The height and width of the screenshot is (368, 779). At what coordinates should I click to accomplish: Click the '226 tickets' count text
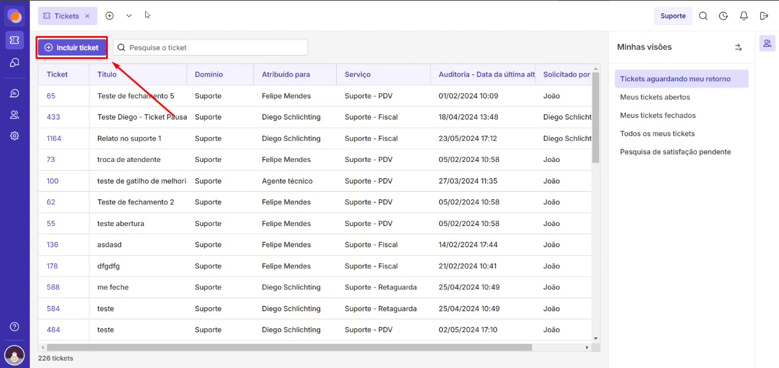pyautogui.click(x=56, y=358)
